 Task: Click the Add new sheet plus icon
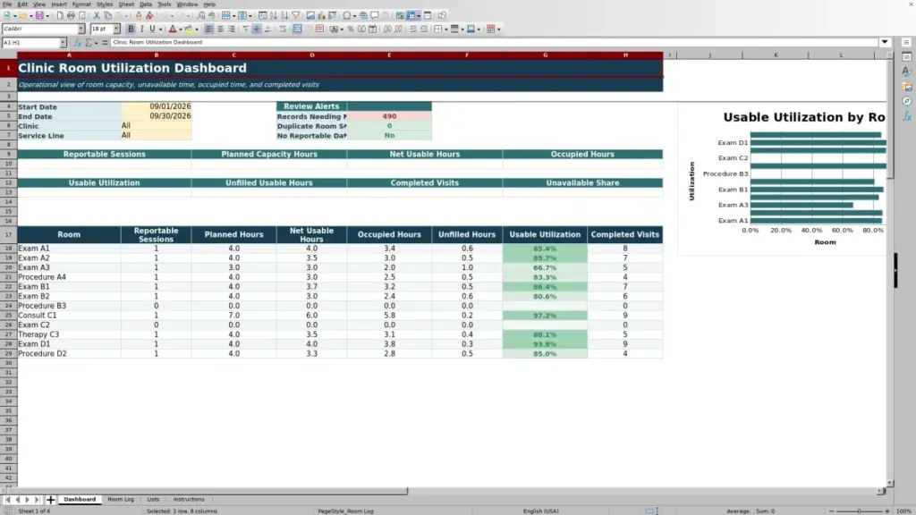50,500
